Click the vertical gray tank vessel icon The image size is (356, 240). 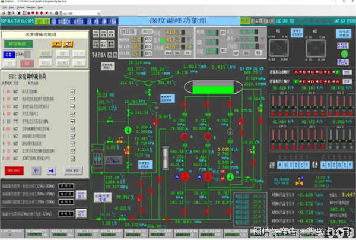[166, 158]
